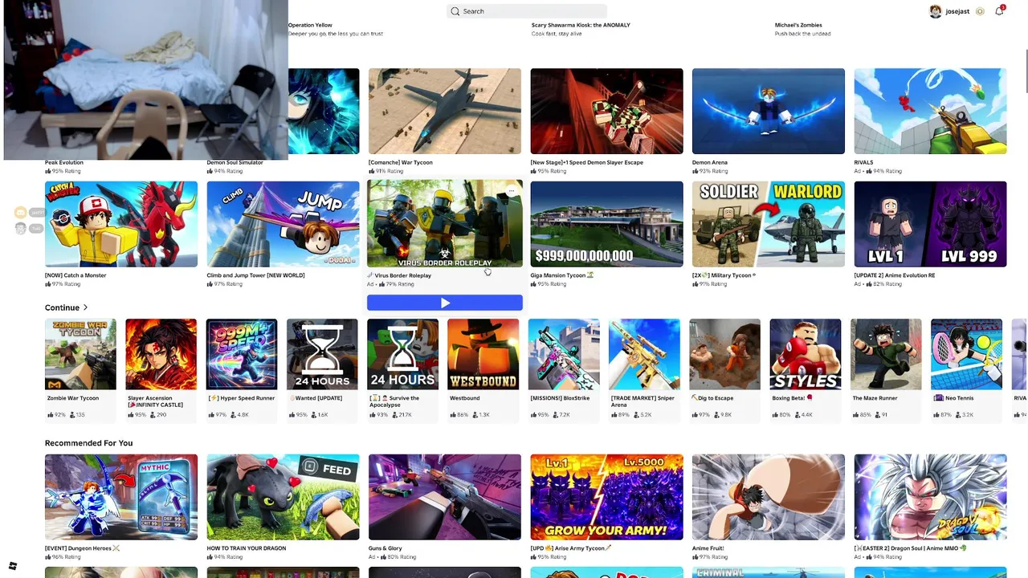
Task: Open The Maze Runner thumbnail
Action: point(886,355)
